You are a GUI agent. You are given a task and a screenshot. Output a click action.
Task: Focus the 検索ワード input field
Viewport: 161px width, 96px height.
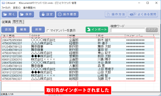(128, 30)
